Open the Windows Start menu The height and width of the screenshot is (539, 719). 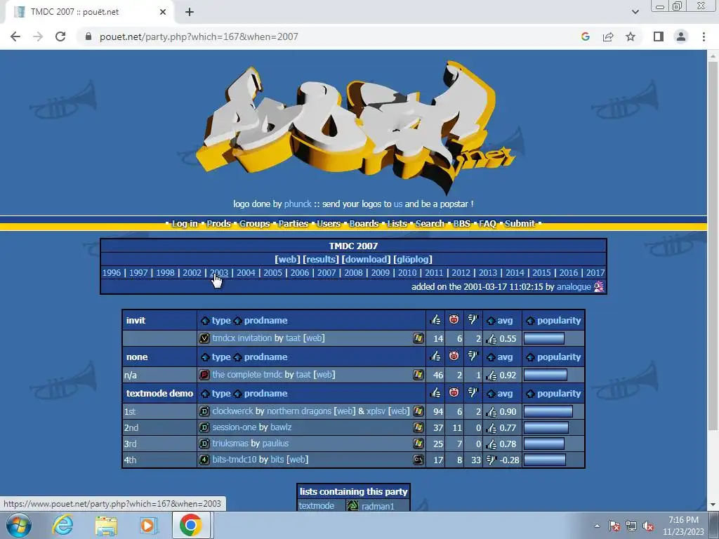pos(18,525)
